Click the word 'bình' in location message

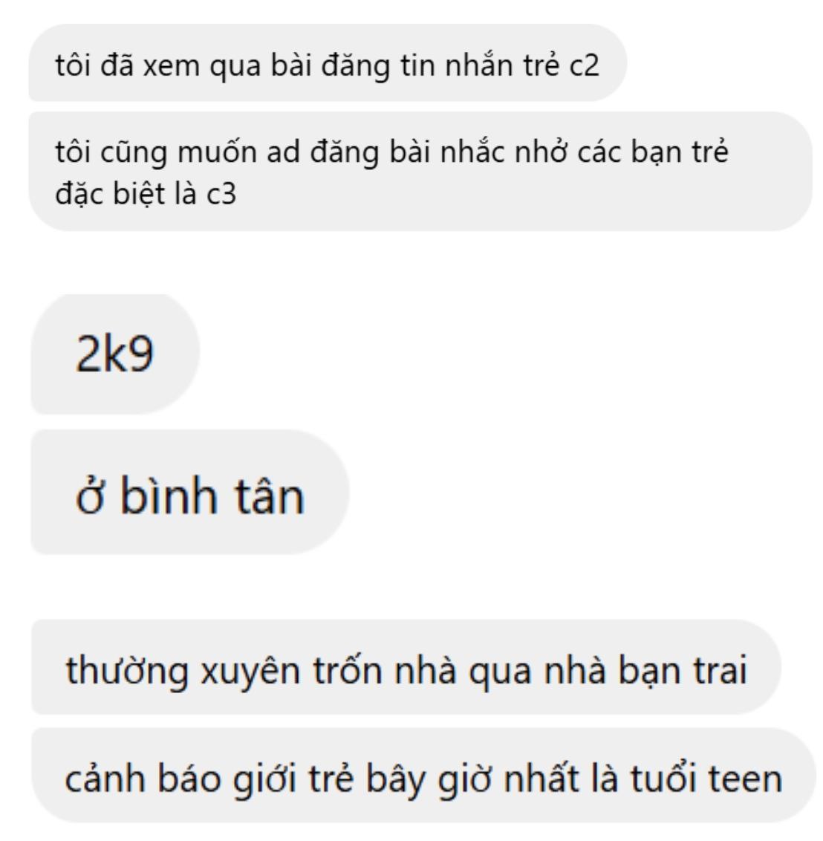tap(167, 495)
